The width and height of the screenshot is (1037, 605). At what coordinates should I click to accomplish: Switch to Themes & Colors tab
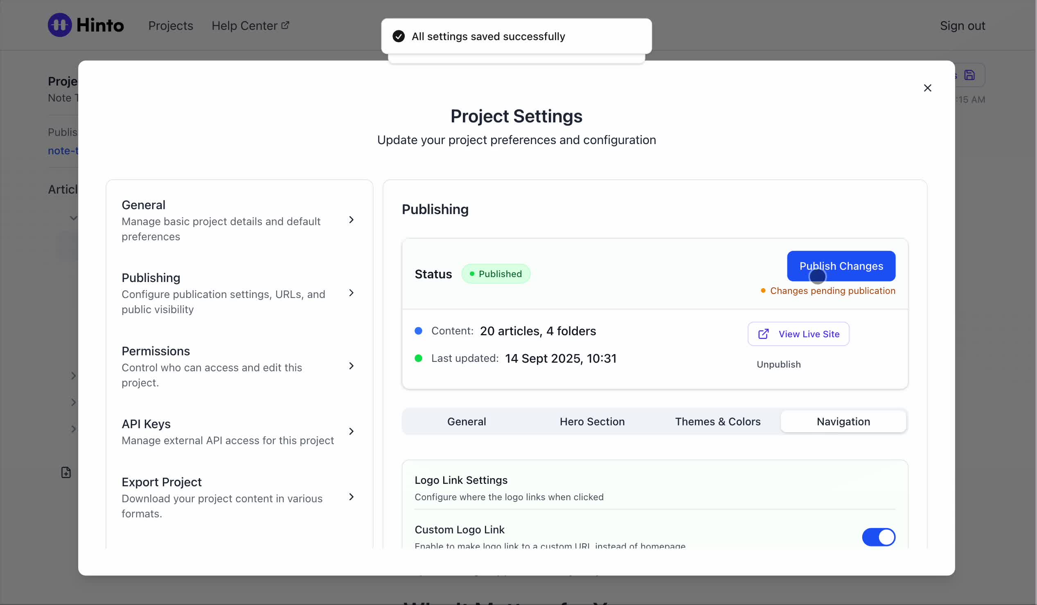pyautogui.click(x=717, y=422)
